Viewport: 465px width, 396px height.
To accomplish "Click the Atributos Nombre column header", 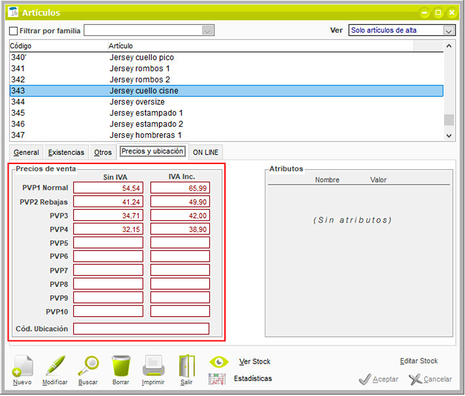I will click(x=327, y=180).
